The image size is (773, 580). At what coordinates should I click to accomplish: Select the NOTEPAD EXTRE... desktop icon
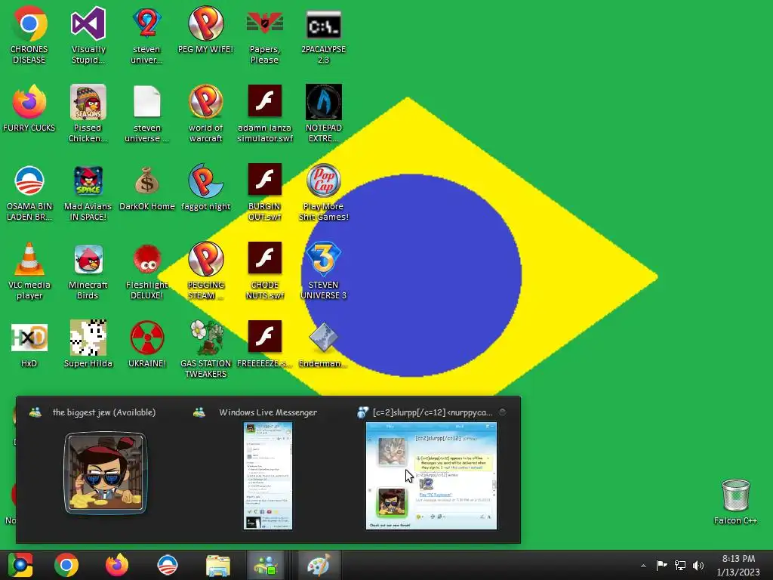point(323,113)
